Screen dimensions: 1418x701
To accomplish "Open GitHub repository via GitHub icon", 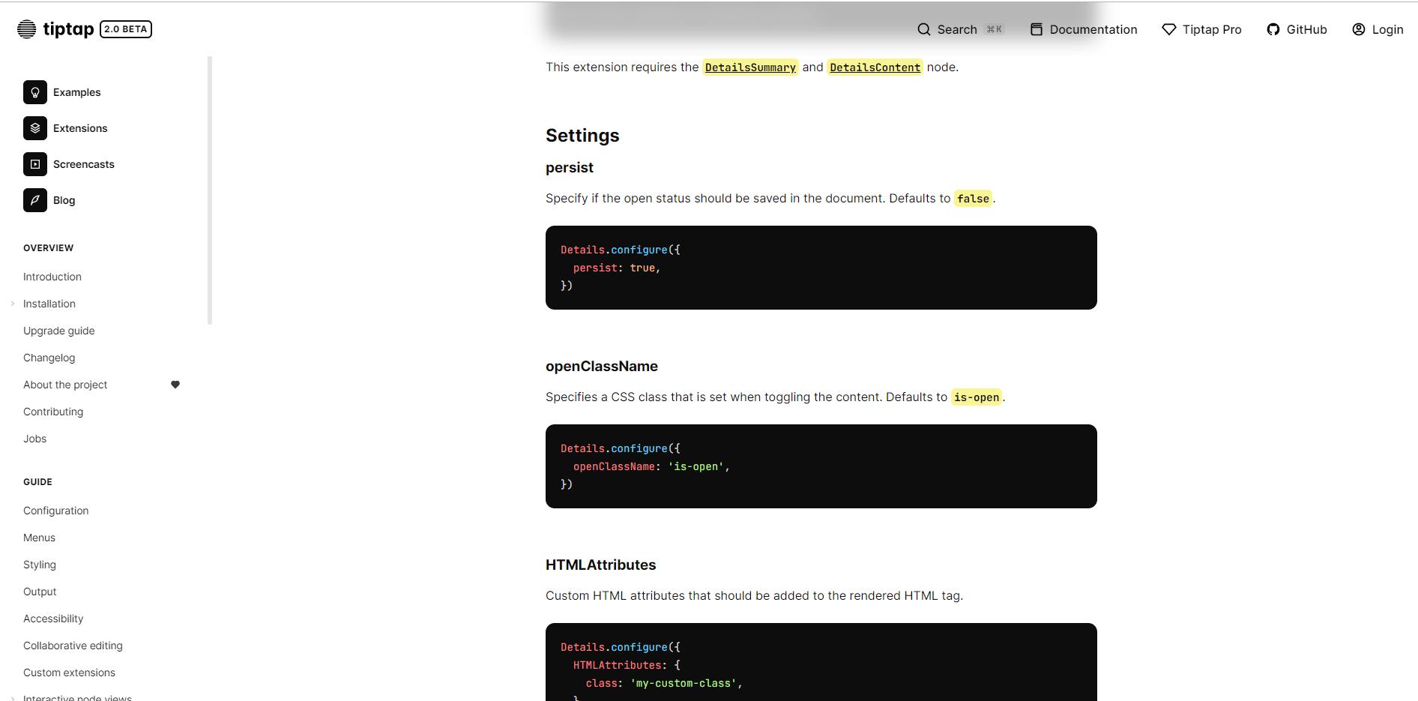I will coord(1273,28).
